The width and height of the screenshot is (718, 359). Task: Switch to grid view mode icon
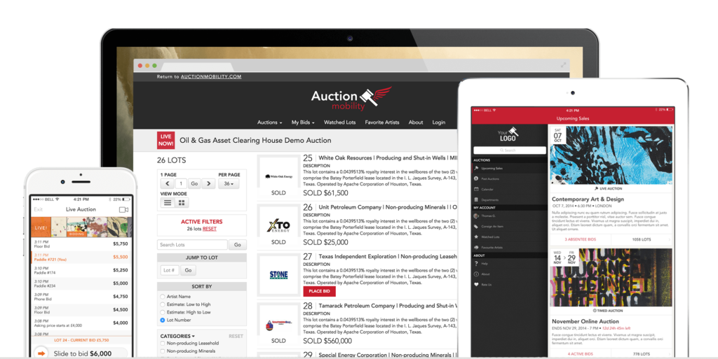pyautogui.click(x=182, y=203)
